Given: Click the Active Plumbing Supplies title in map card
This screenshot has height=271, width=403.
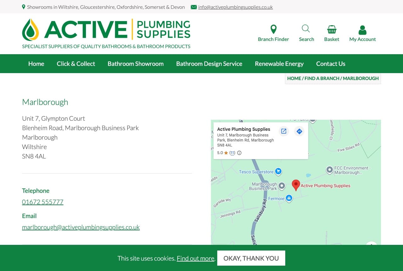Looking at the screenshot, I should [244, 129].
